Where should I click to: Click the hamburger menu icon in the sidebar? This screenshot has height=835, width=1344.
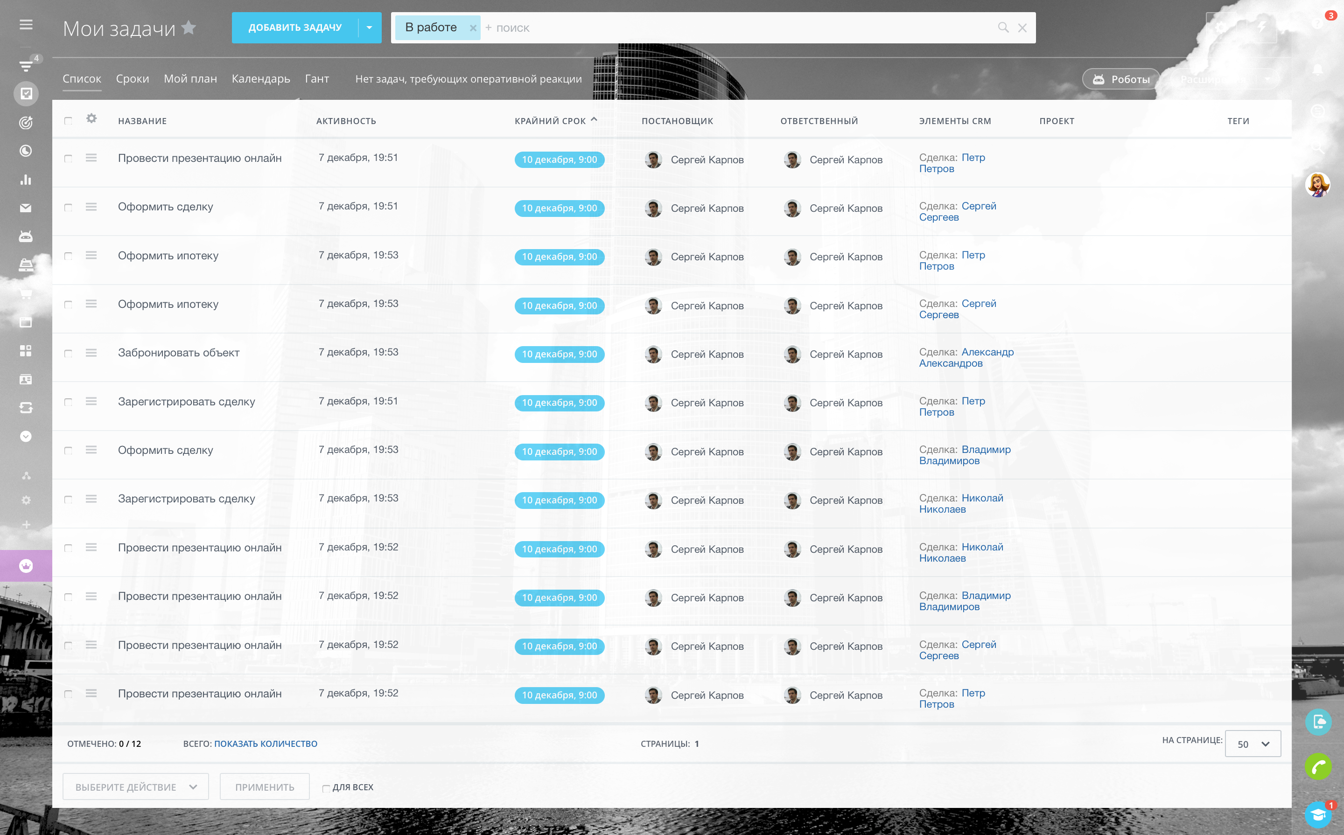pos(26,25)
